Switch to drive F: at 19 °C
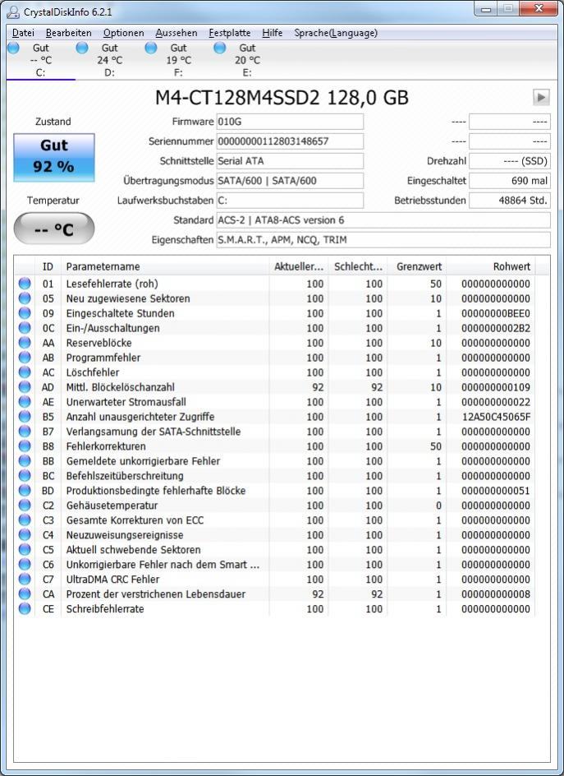Viewport: 564px width, 776px height. click(178, 60)
